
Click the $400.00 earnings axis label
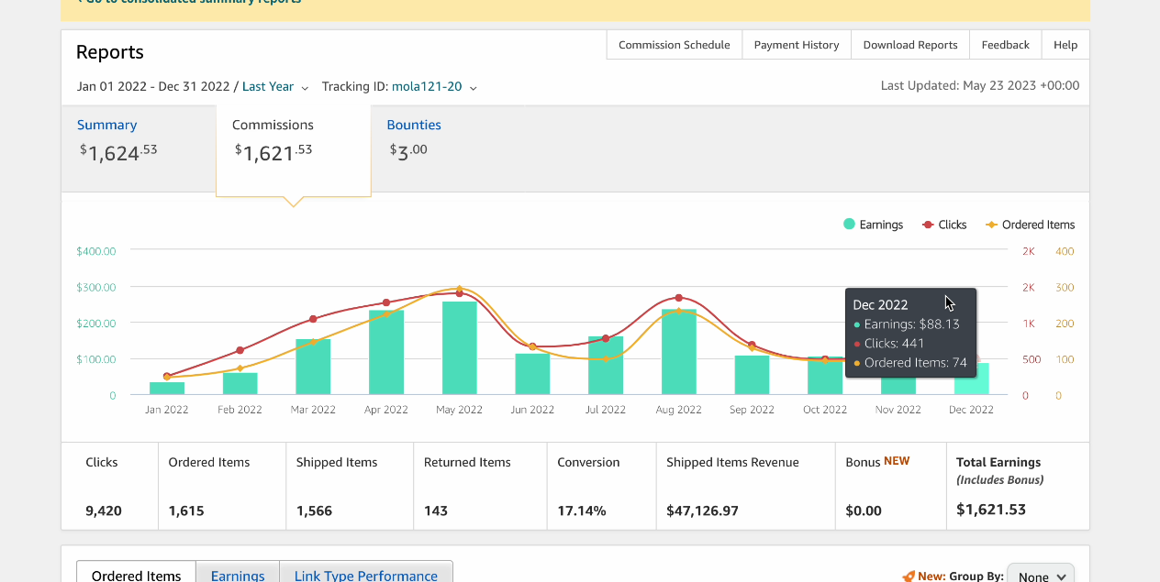click(x=96, y=251)
